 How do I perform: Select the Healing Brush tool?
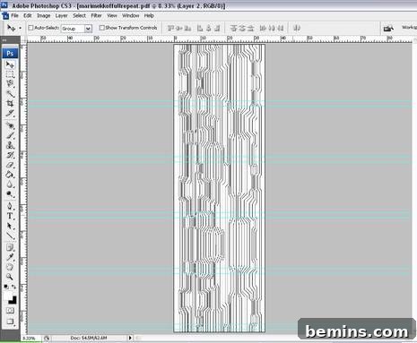click(x=10, y=125)
